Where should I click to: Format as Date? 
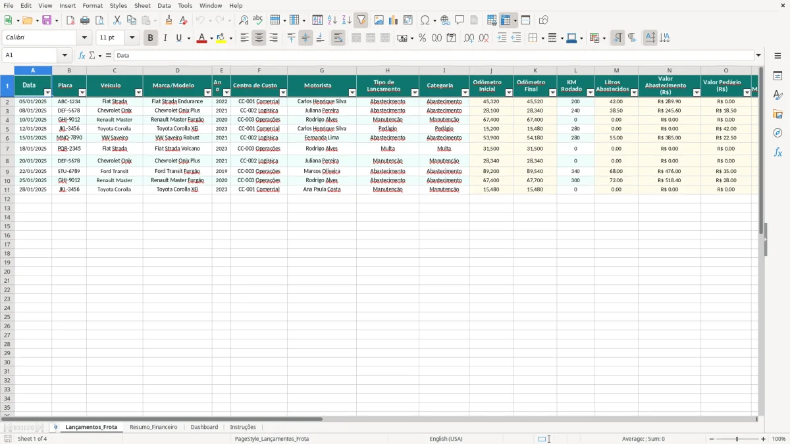click(451, 38)
